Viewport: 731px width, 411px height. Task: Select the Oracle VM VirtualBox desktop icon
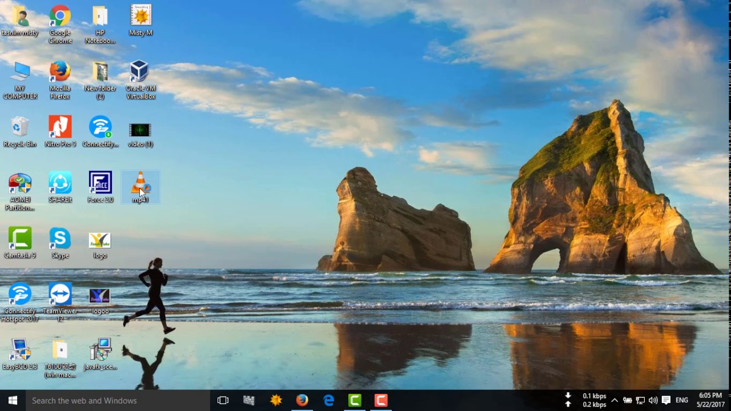[140, 80]
